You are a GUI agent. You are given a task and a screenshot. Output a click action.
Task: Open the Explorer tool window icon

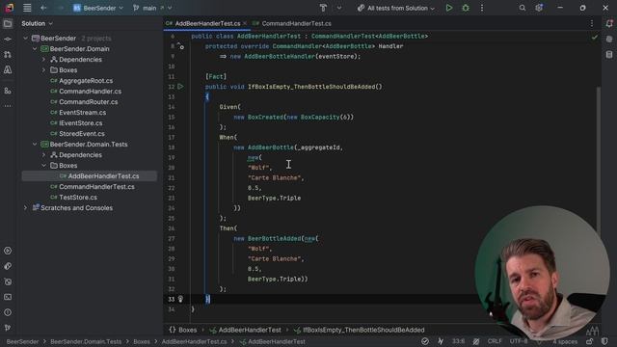[x=8, y=24]
